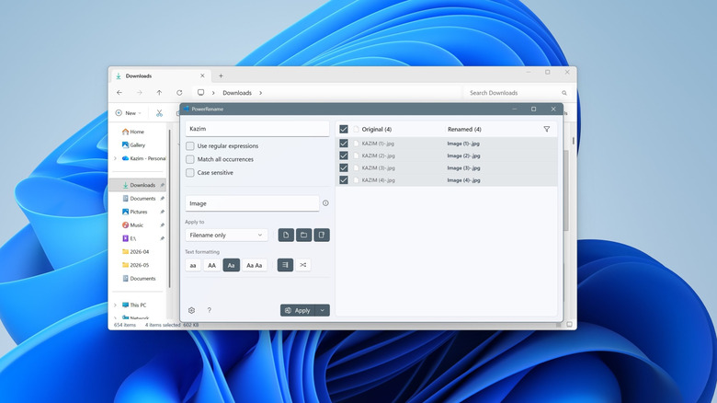Click Downloads in the address bar breadcrumb
The height and width of the screenshot is (403, 717).
pos(237,93)
